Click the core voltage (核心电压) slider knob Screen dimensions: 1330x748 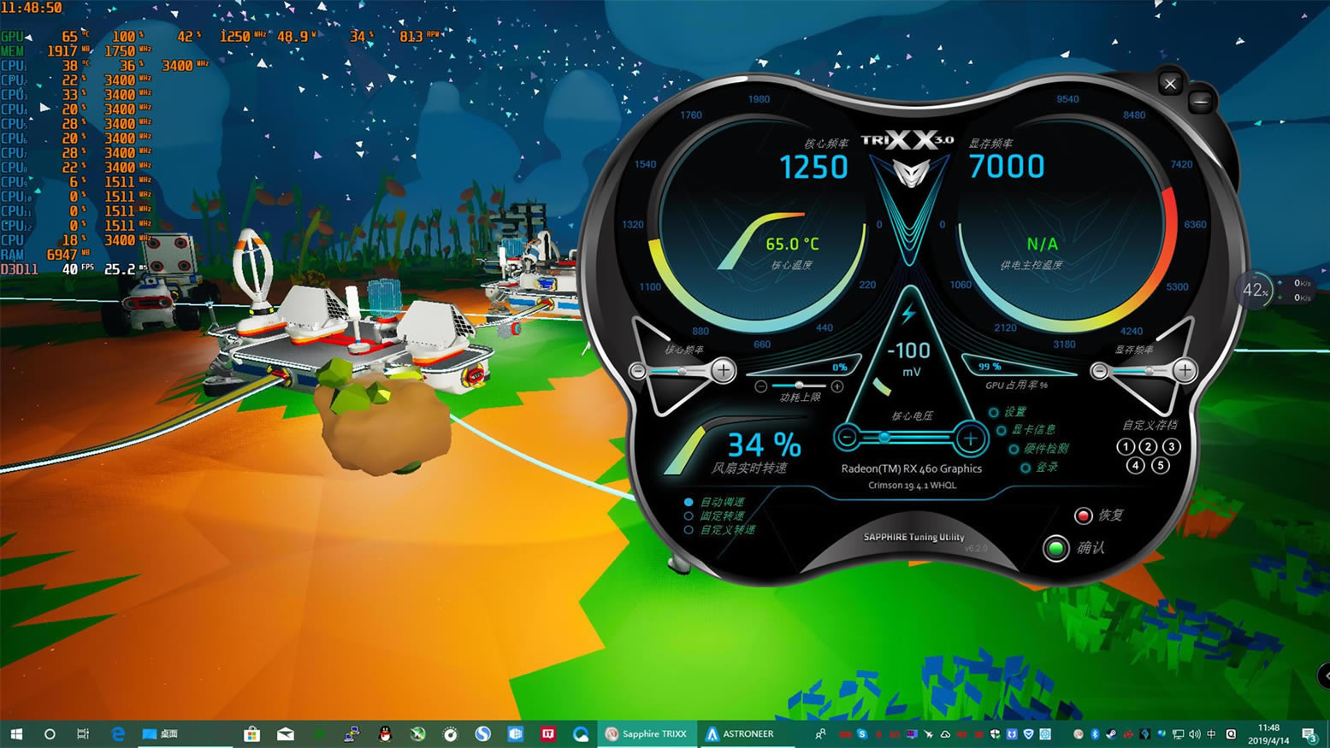(884, 438)
